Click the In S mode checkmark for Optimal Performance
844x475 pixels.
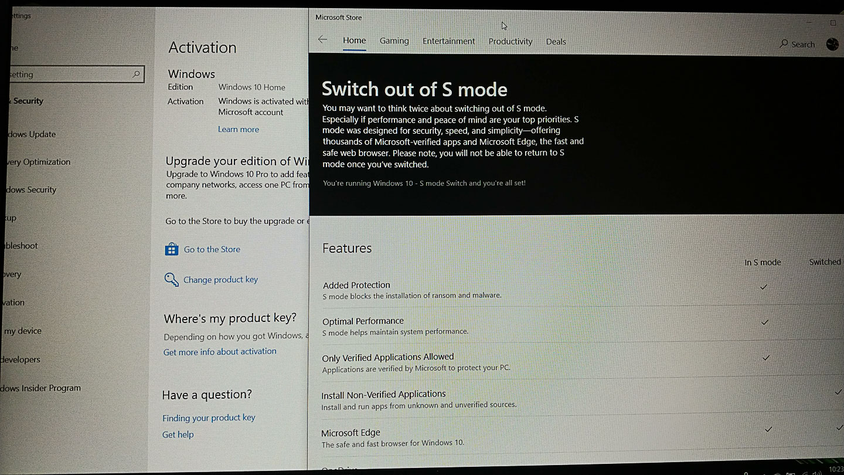[x=765, y=322]
